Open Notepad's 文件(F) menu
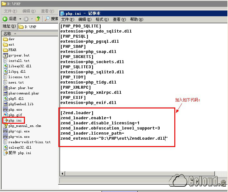228x192 pixels. click(68, 19)
